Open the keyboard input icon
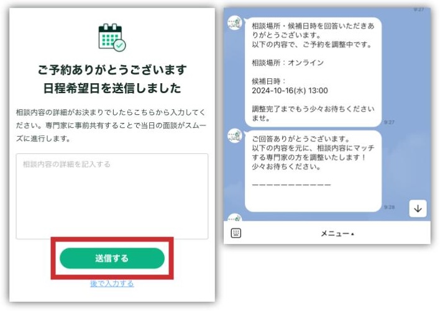Image resolution: width=440 pixels, height=311 pixels. click(x=236, y=233)
